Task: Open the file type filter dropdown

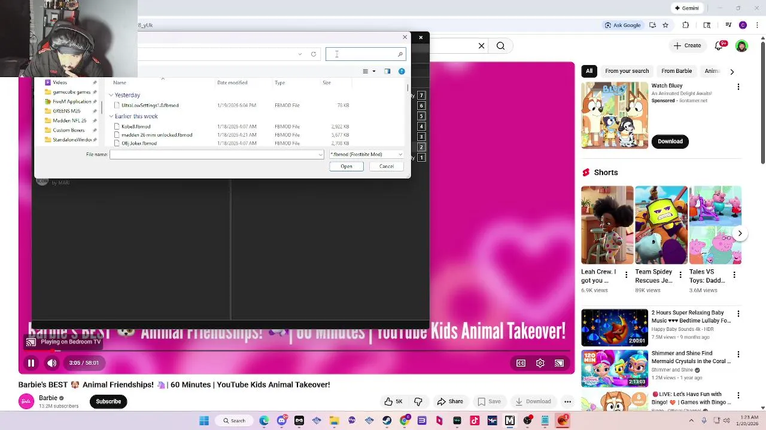Action: [x=366, y=155]
